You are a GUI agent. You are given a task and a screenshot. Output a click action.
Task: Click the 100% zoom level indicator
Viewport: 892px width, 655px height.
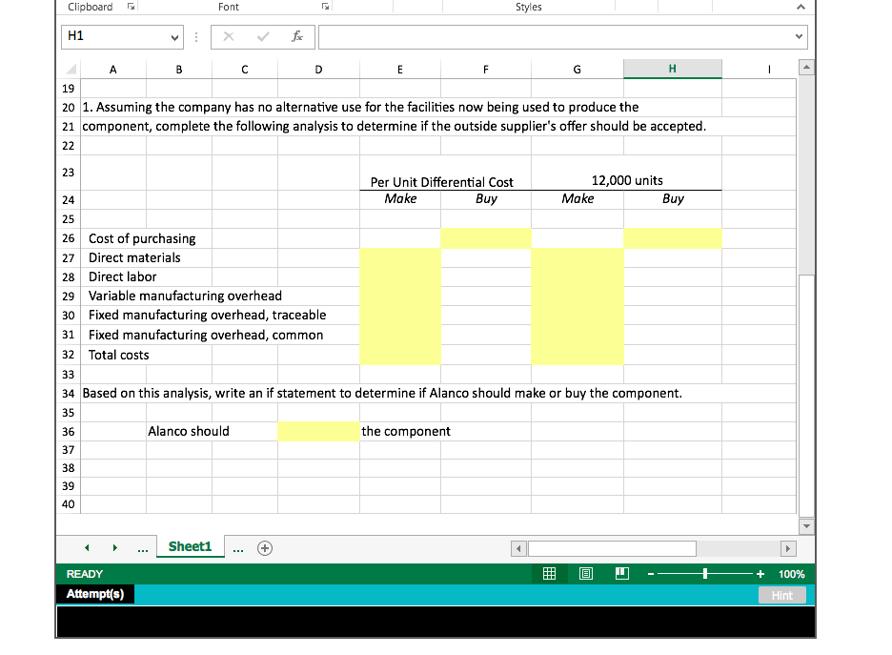coord(791,573)
